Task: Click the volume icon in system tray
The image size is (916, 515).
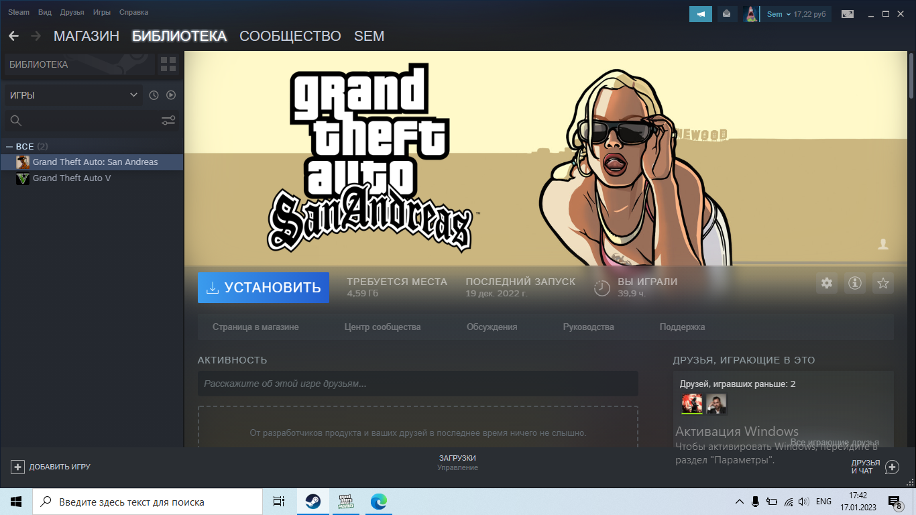Action: click(x=804, y=502)
